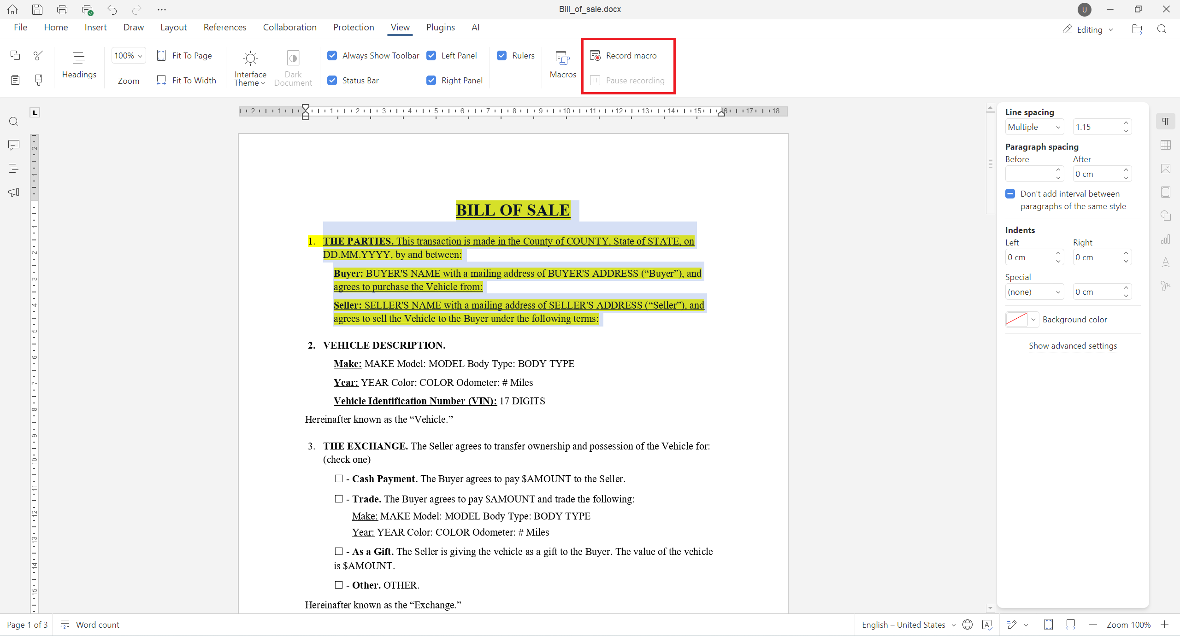Open Table settings in right sidebar
1180x636 pixels.
tap(1166, 145)
